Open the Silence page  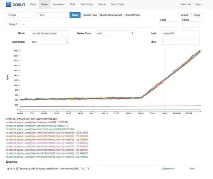[x=102, y=4]
